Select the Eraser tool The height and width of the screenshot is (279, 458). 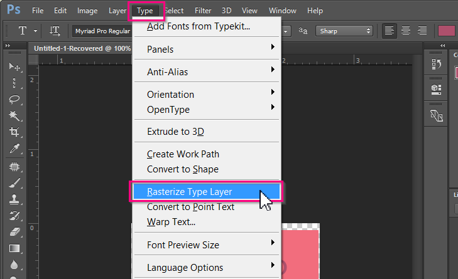click(14, 232)
